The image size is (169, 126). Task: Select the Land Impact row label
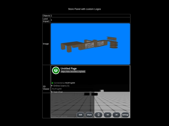46,20
